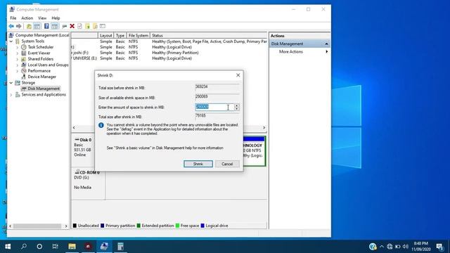Click Computer Management taskbar icon
The width and height of the screenshot is (450, 253).
(104, 246)
